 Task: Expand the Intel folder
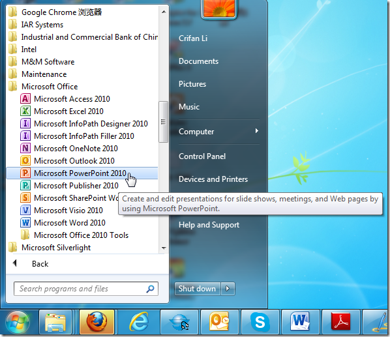[82, 49]
